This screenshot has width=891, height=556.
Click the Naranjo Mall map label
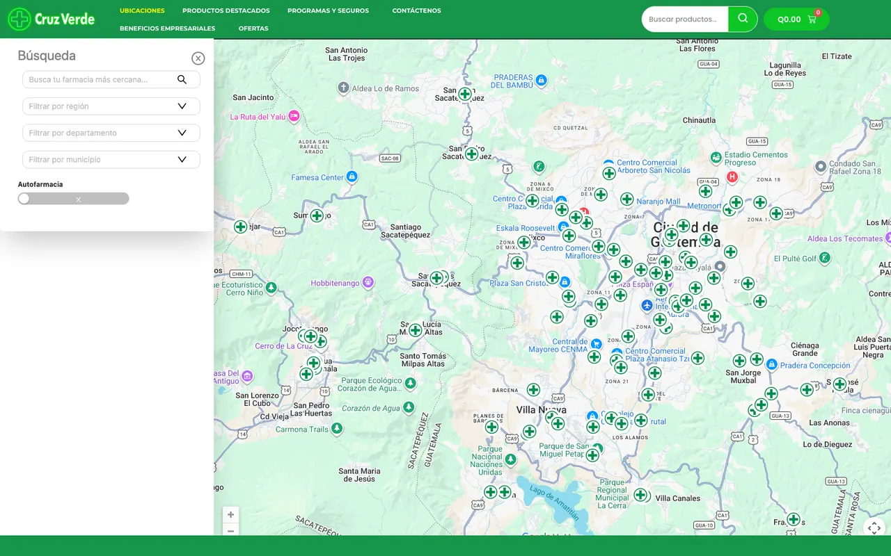[x=659, y=202]
